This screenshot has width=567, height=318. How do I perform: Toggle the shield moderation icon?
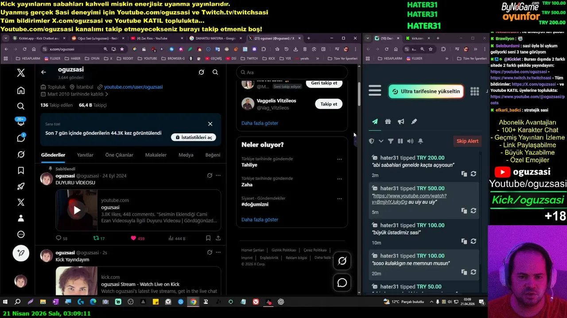(372, 141)
